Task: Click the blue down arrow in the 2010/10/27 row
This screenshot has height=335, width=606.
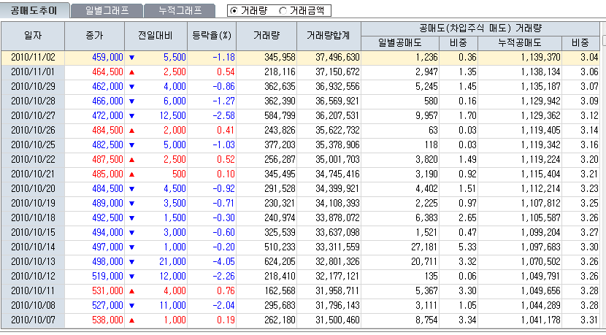Action: click(x=131, y=115)
